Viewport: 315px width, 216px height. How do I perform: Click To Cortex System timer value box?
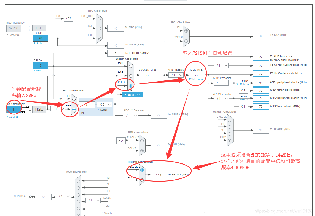pyautogui.click(x=261, y=66)
